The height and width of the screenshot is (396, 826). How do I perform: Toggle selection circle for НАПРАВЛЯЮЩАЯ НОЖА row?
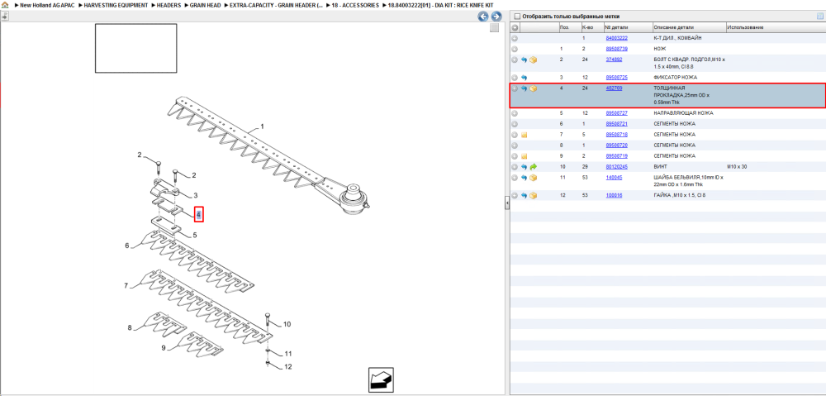(x=515, y=113)
